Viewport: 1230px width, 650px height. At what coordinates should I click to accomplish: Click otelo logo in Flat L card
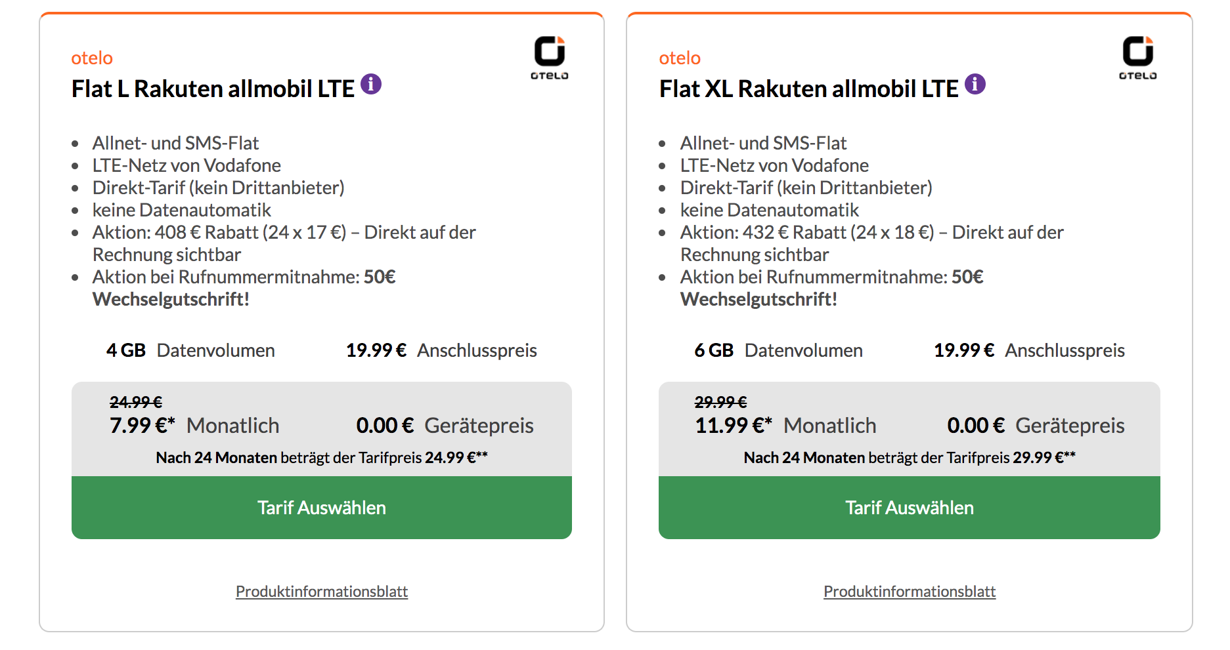pos(550,58)
